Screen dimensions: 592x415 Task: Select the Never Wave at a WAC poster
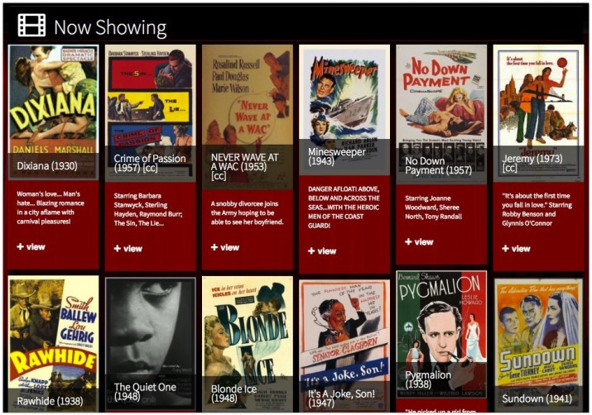coord(247,98)
